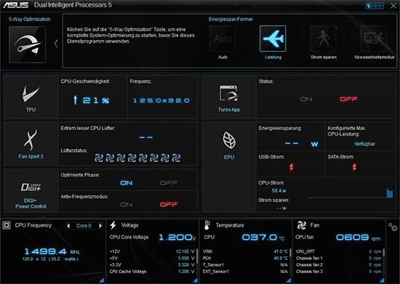400x284 pixels.
Task: Select the Leistung airplane mode
Action: pos(273,38)
